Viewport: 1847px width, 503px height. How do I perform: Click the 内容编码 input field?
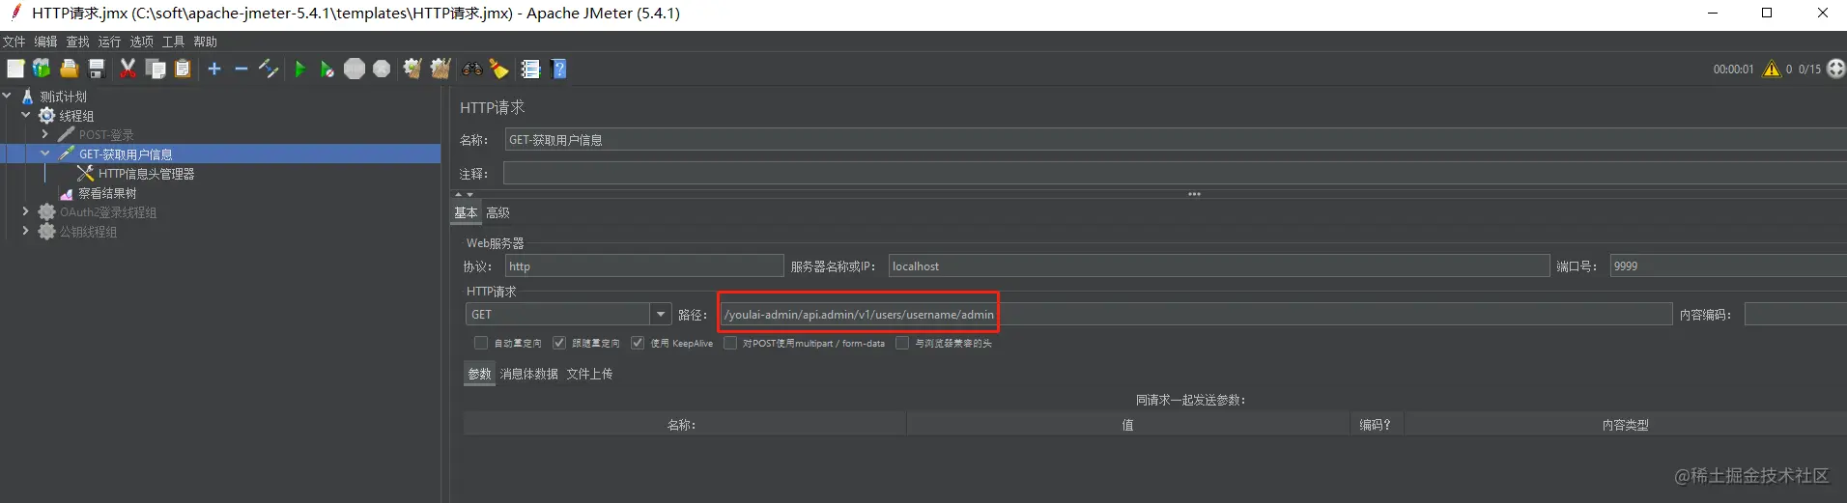[x=1796, y=314]
